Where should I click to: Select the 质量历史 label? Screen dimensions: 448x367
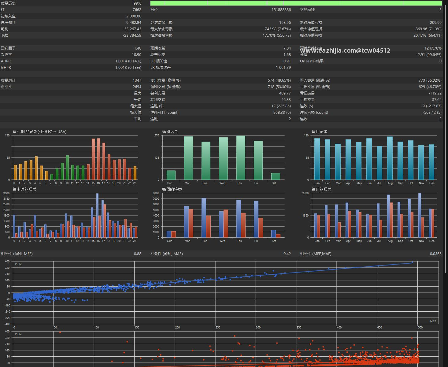pos(8,3)
